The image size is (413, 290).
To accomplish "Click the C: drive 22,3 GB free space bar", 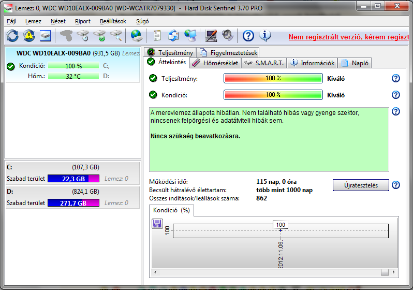I will [73, 179].
